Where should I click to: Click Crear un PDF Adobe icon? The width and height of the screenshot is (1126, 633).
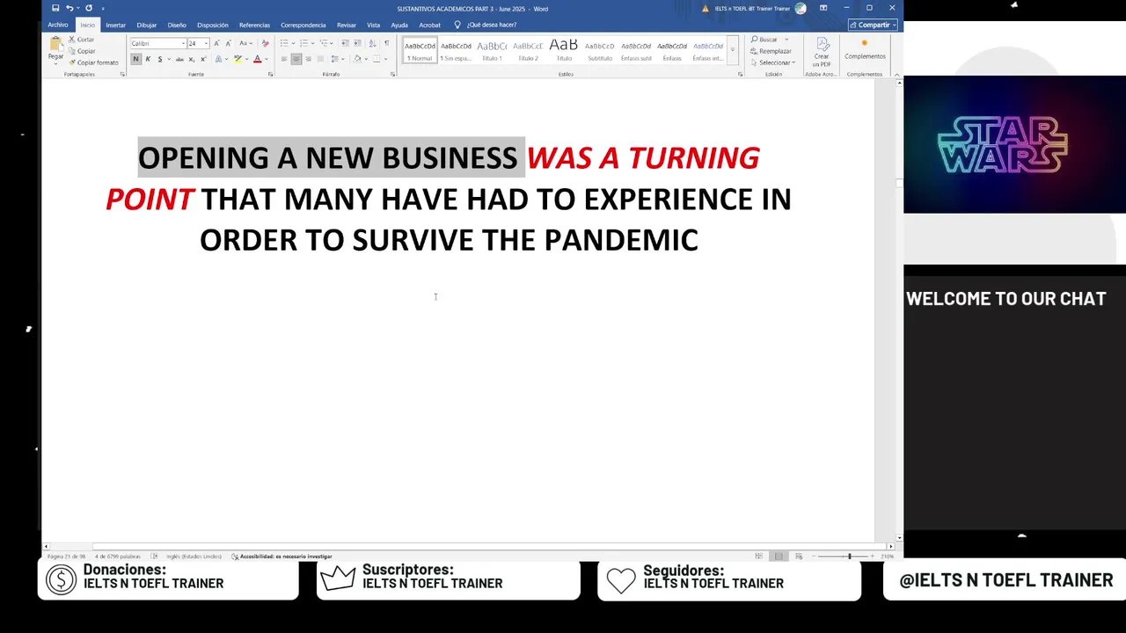[822, 52]
